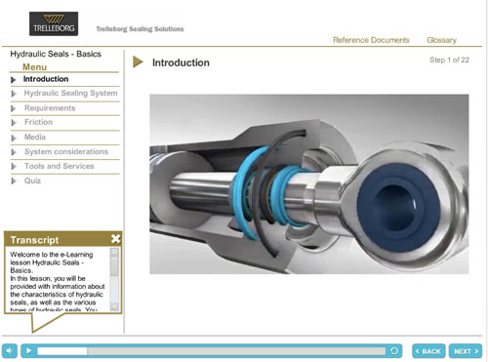
Task: Click arrow icon next to Friction
Action: 14,123
